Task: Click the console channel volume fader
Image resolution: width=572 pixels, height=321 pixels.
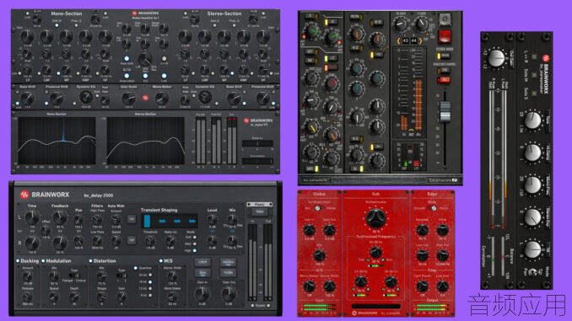Action: (x=445, y=112)
